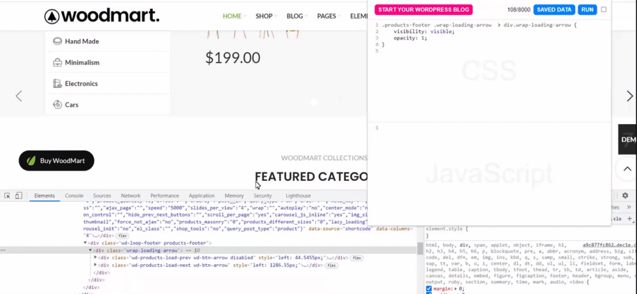The width and height of the screenshot is (637, 294).
Task: Click visibility: visible; line in CSS editor
Action: pos(424,31)
